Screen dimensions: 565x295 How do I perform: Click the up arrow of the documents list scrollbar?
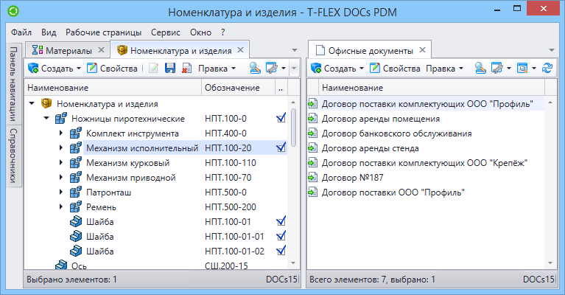tap(550, 103)
